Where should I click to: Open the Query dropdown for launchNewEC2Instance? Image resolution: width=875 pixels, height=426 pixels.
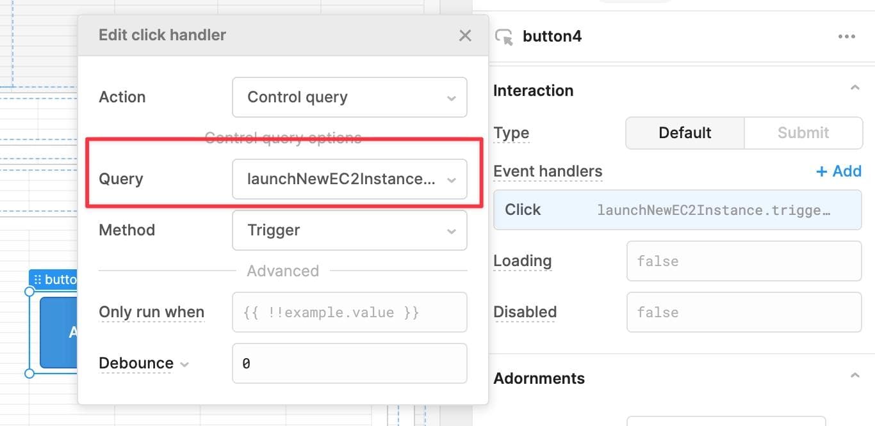[349, 179]
